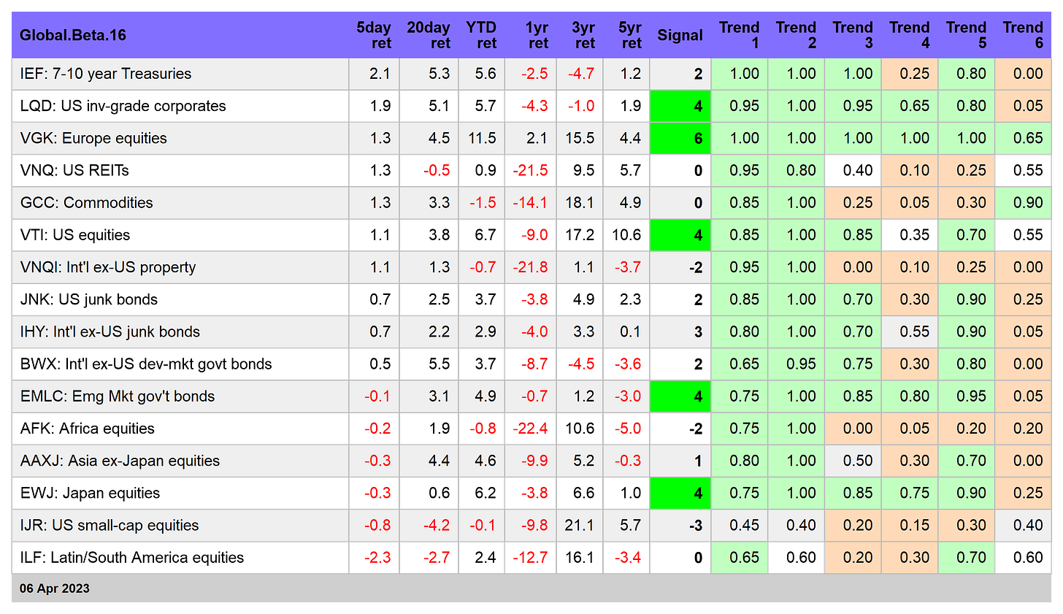Click the -21.5 1yr return for VNQ

pos(530,170)
